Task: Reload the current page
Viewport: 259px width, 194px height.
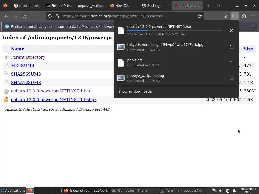Action: 24,16
